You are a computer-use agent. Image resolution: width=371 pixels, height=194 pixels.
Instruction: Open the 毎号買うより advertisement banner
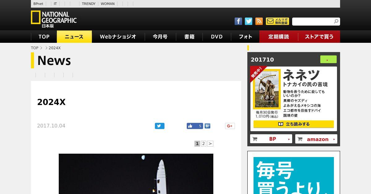point(294,176)
